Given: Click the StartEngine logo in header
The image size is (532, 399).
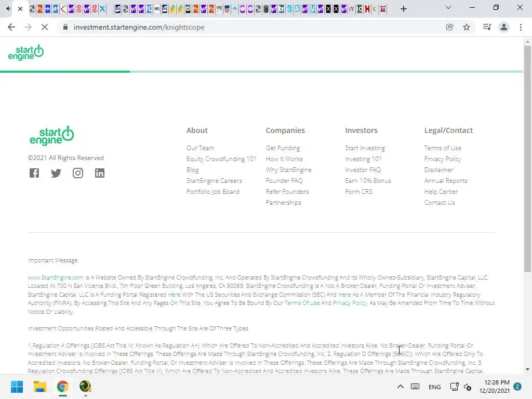Looking at the screenshot, I should [x=26, y=52].
